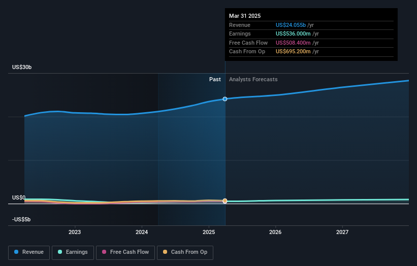This screenshot has height=266, width=417.
Task: Click the 2027 x-axis label
Action: click(342, 232)
